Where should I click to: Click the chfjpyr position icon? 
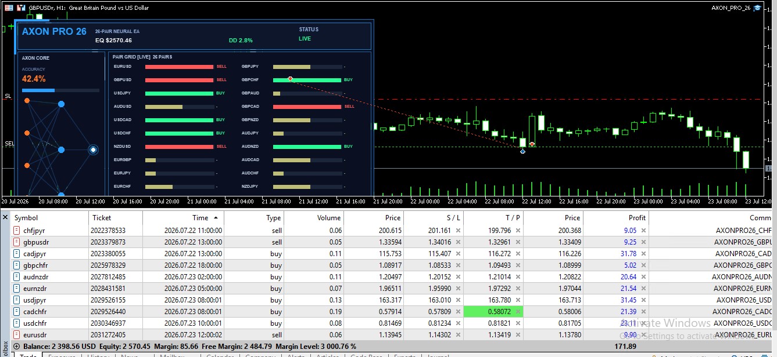(17, 231)
